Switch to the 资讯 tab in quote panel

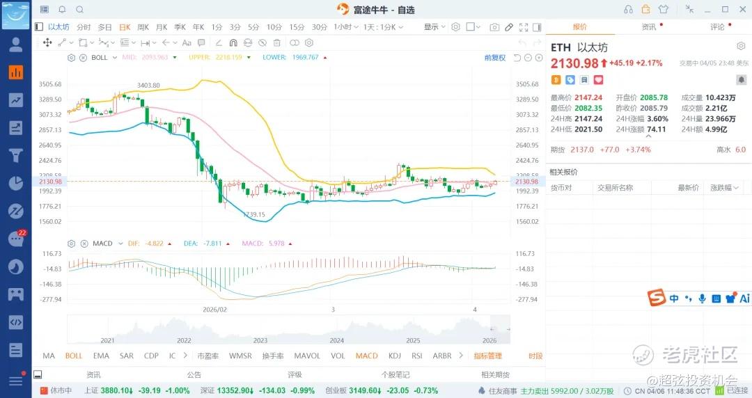pyautogui.click(x=648, y=26)
